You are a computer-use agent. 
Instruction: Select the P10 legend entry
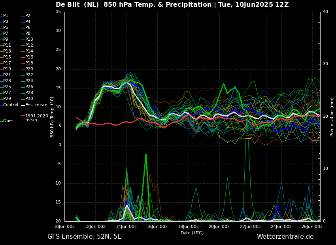tap(29, 40)
